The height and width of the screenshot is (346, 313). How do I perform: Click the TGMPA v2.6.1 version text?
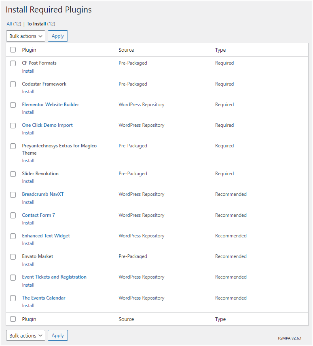click(290, 338)
